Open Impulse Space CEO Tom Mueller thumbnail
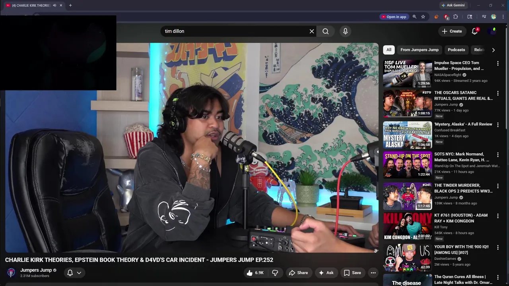 (407, 73)
